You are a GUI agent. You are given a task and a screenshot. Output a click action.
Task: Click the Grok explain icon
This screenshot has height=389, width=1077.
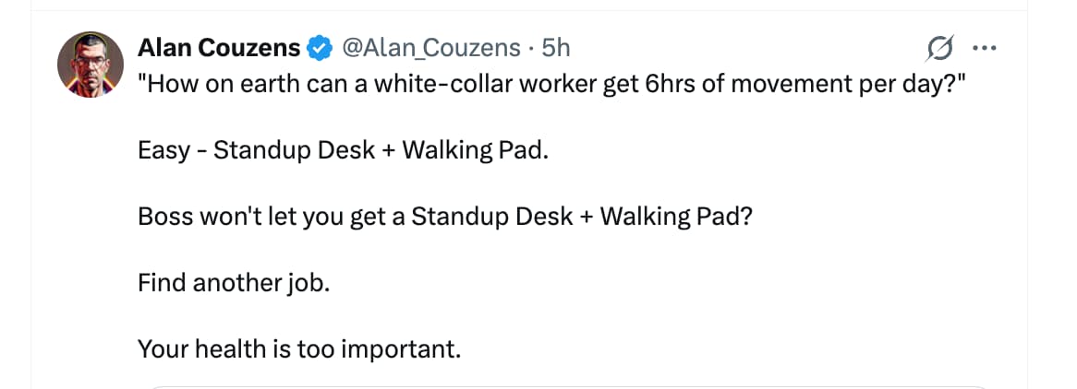[x=938, y=47]
